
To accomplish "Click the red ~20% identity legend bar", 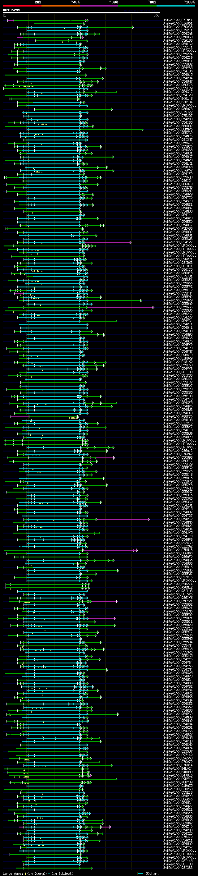I will (22, 6).
